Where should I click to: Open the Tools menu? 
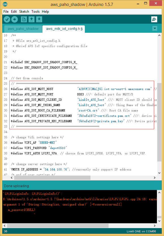(x=35, y=12)
